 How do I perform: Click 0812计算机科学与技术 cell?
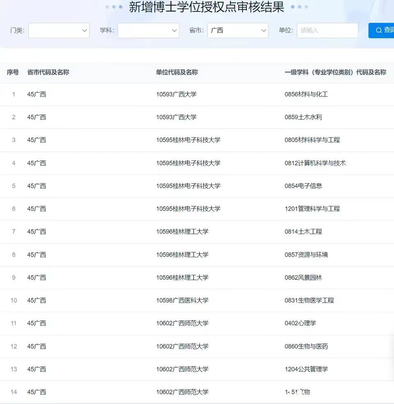click(x=315, y=163)
